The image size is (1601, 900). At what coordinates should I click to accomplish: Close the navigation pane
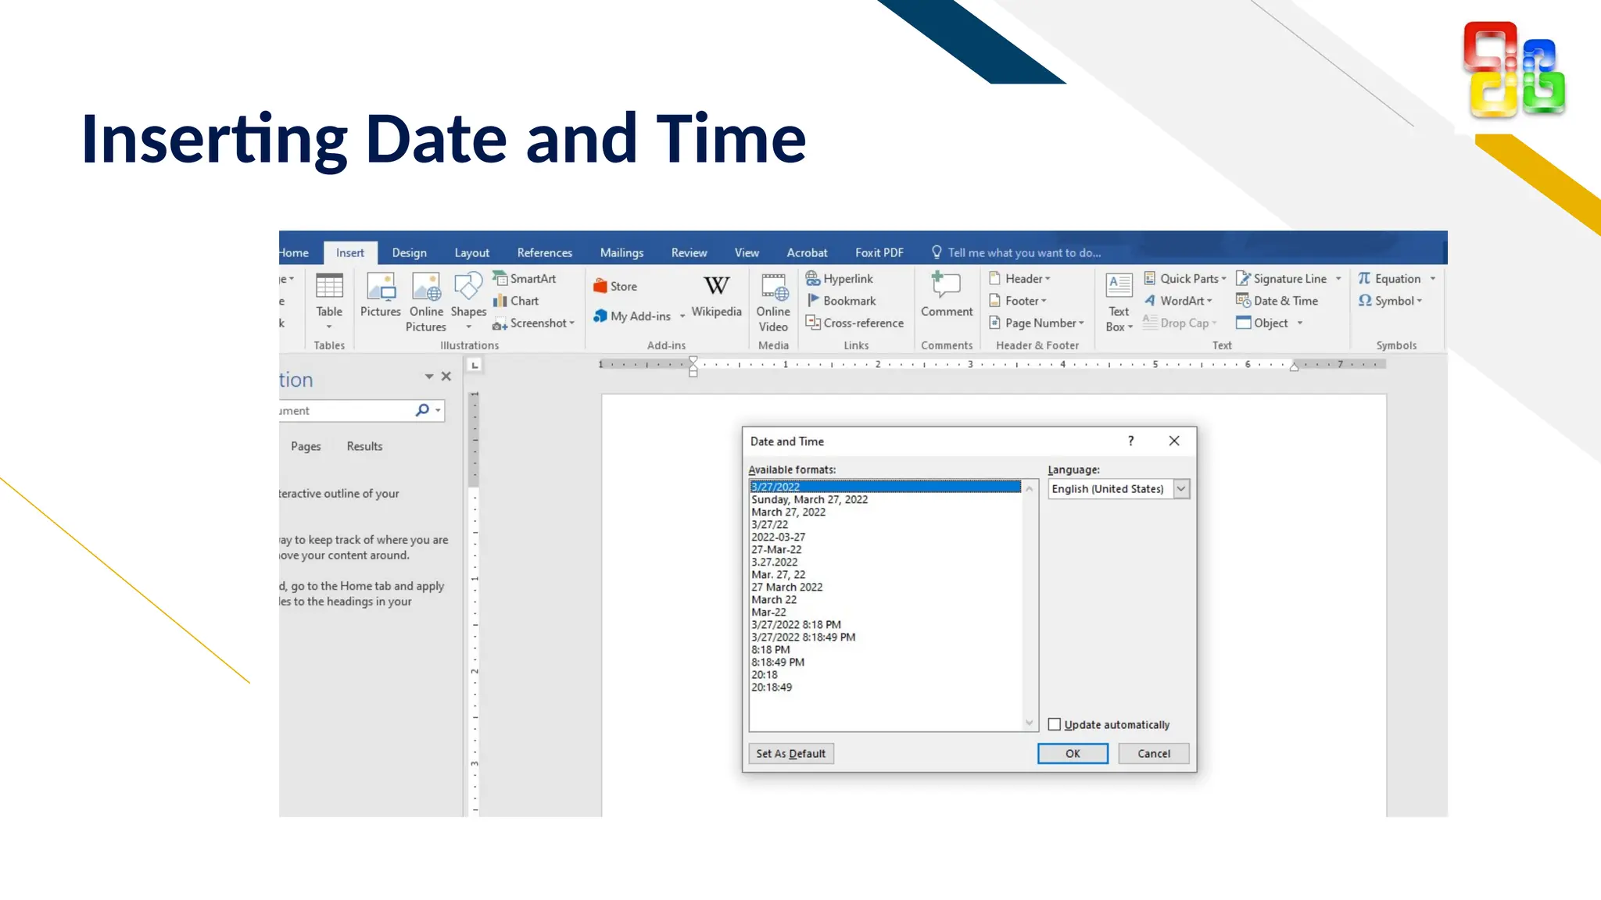(x=446, y=377)
